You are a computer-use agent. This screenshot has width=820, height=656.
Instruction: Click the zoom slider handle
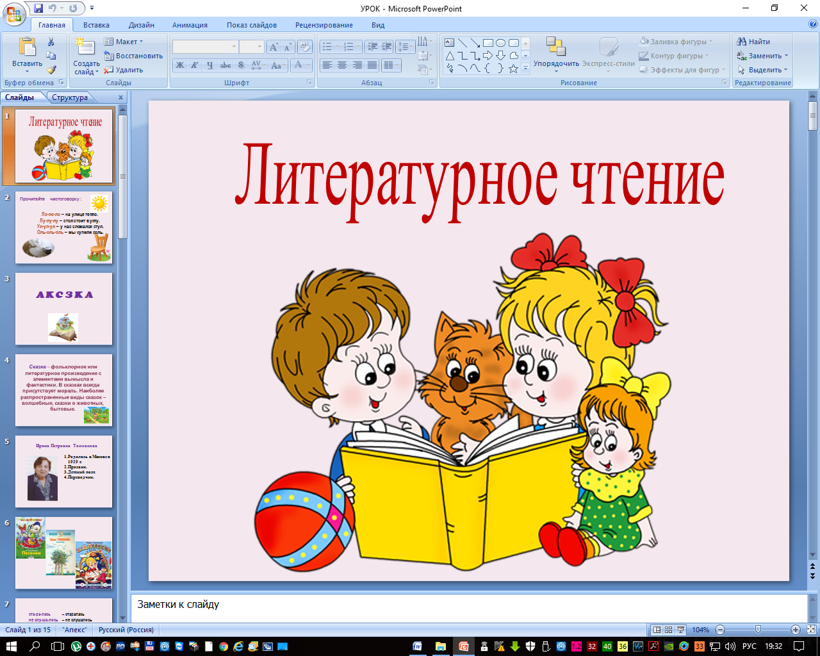(x=758, y=630)
